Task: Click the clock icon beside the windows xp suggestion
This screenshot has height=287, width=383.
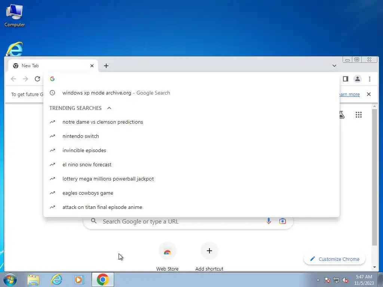Action: (52, 93)
